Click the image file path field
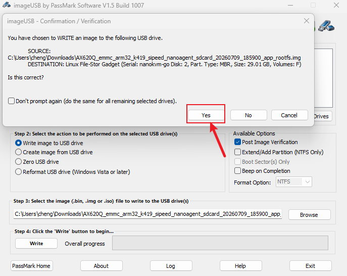The width and height of the screenshot is (347, 276). click(147, 214)
